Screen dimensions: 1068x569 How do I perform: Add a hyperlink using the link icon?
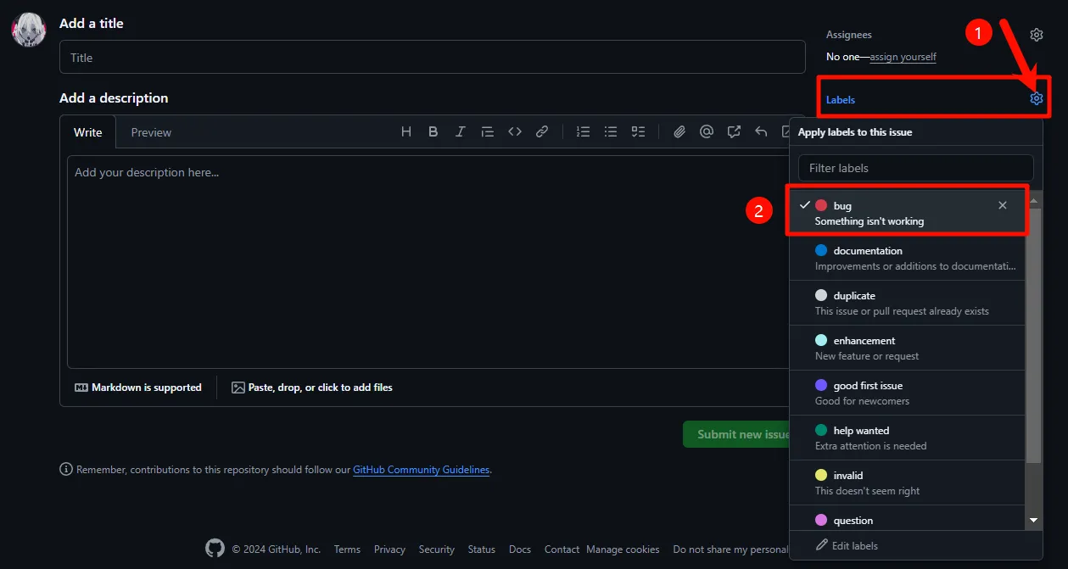pyautogui.click(x=542, y=131)
